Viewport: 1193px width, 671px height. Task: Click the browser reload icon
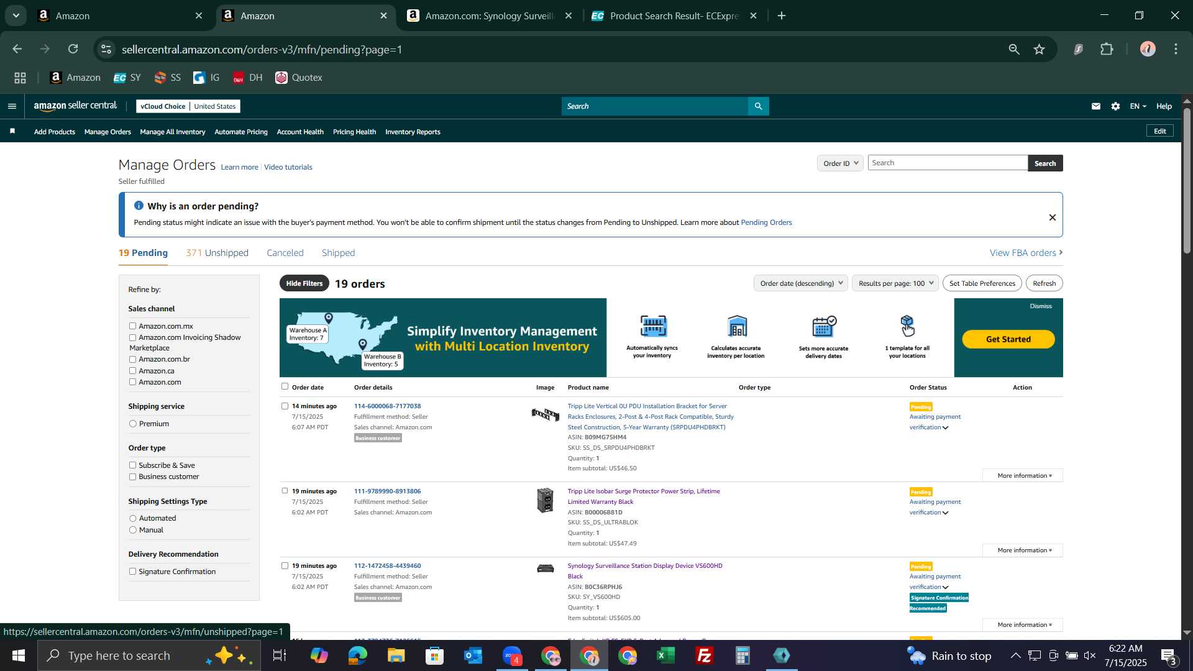point(73,49)
